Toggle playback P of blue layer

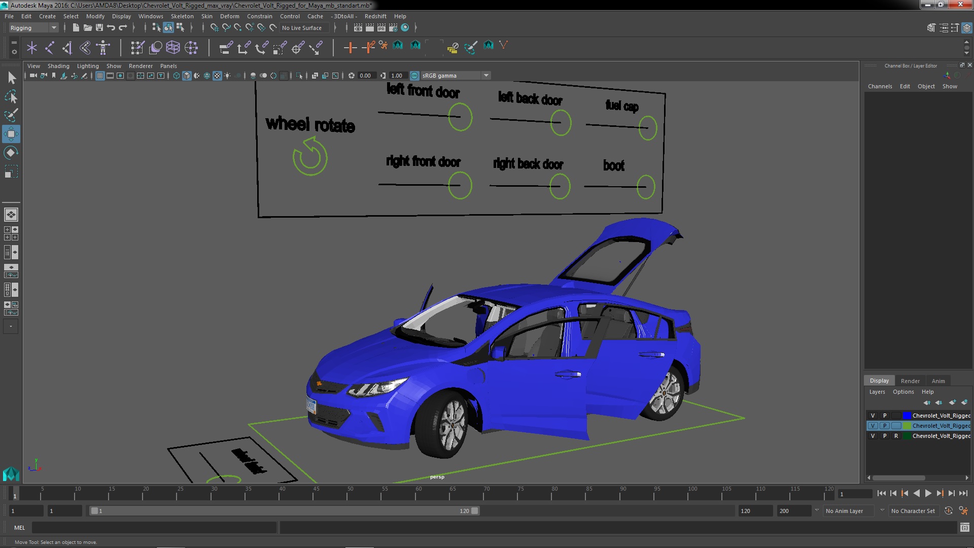pos(884,416)
